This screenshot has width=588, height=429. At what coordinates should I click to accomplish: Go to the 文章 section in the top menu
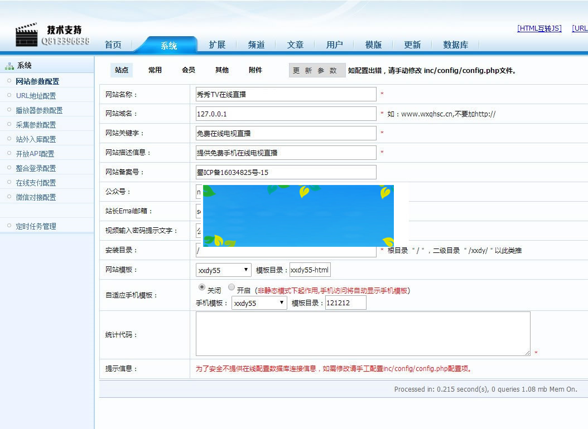295,45
